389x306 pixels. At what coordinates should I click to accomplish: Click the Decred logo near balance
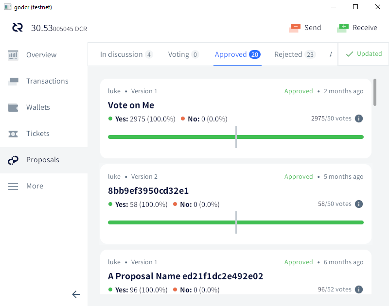tap(18, 28)
